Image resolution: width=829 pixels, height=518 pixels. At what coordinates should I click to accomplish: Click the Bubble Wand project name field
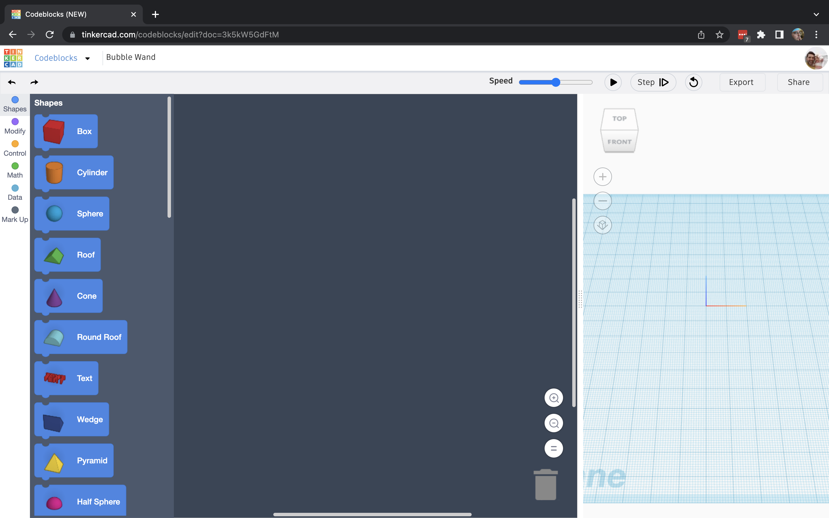coord(131,57)
